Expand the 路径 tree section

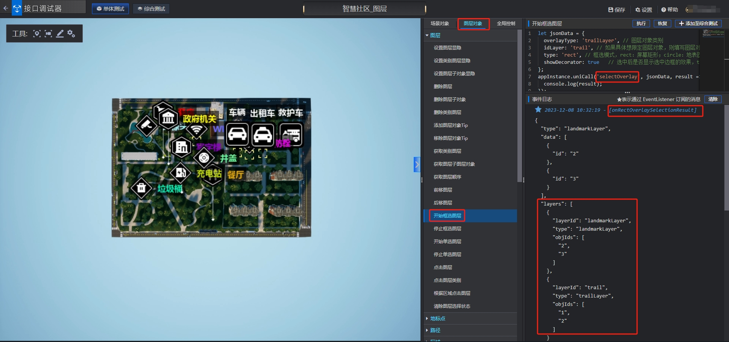pos(427,330)
